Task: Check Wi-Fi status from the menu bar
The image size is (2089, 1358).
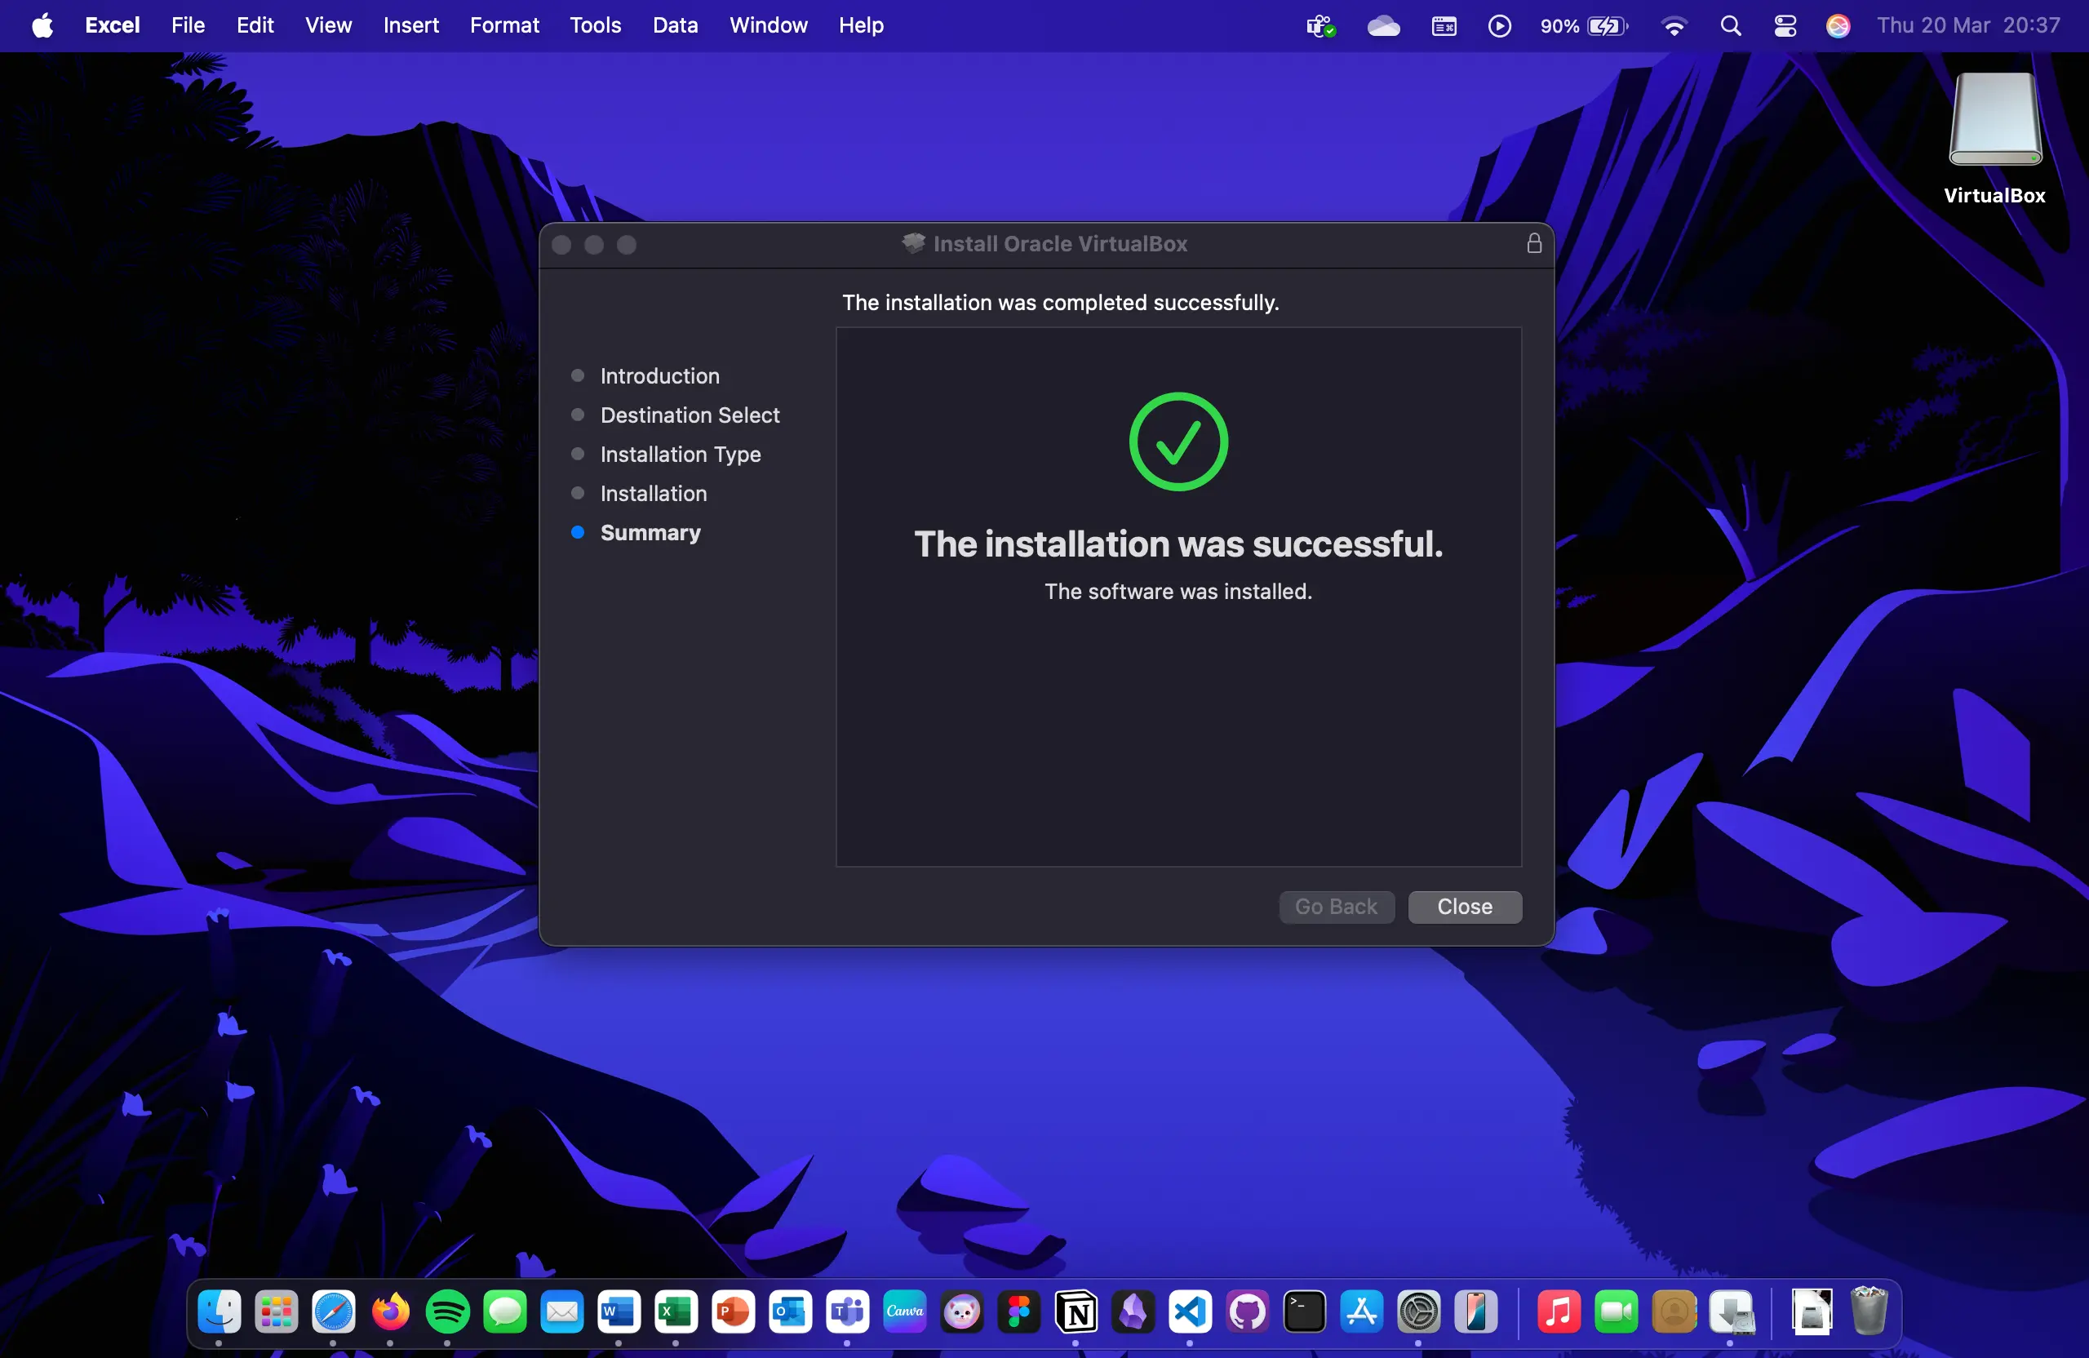Action: [x=1674, y=25]
